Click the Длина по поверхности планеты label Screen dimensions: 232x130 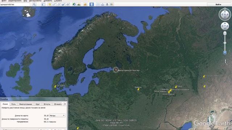15,119
